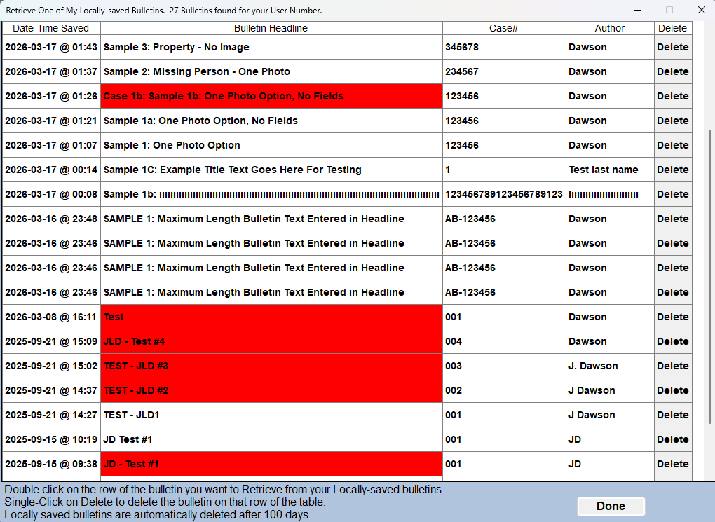
Task: Click the Bulletin Headline column header
Action: [271, 28]
